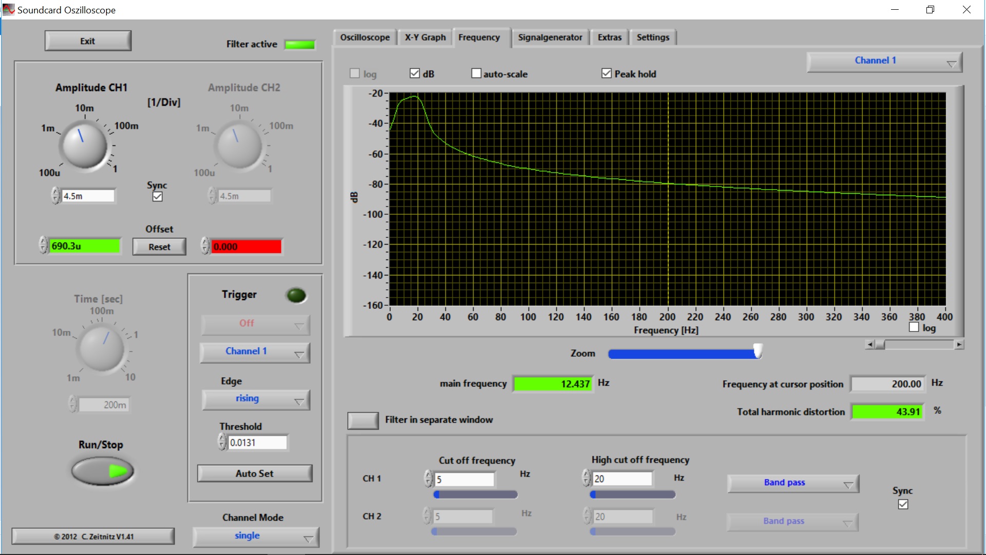This screenshot has height=555, width=986.
Task: Click the offset Reset button
Action: click(x=159, y=247)
